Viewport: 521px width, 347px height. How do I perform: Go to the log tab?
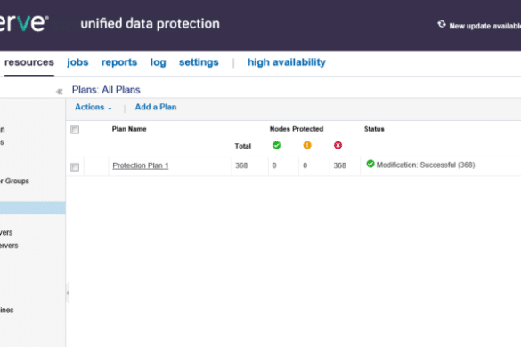click(158, 62)
